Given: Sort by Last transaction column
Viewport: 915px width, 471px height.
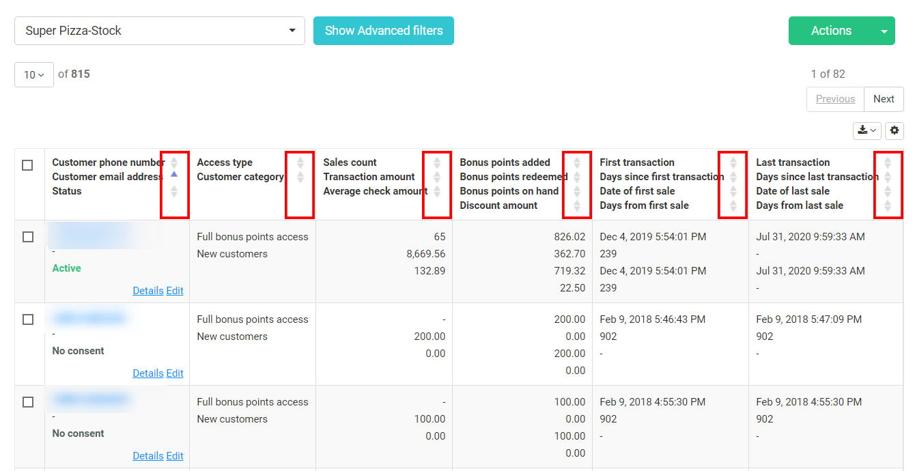Looking at the screenshot, I should tap(888, 162).
